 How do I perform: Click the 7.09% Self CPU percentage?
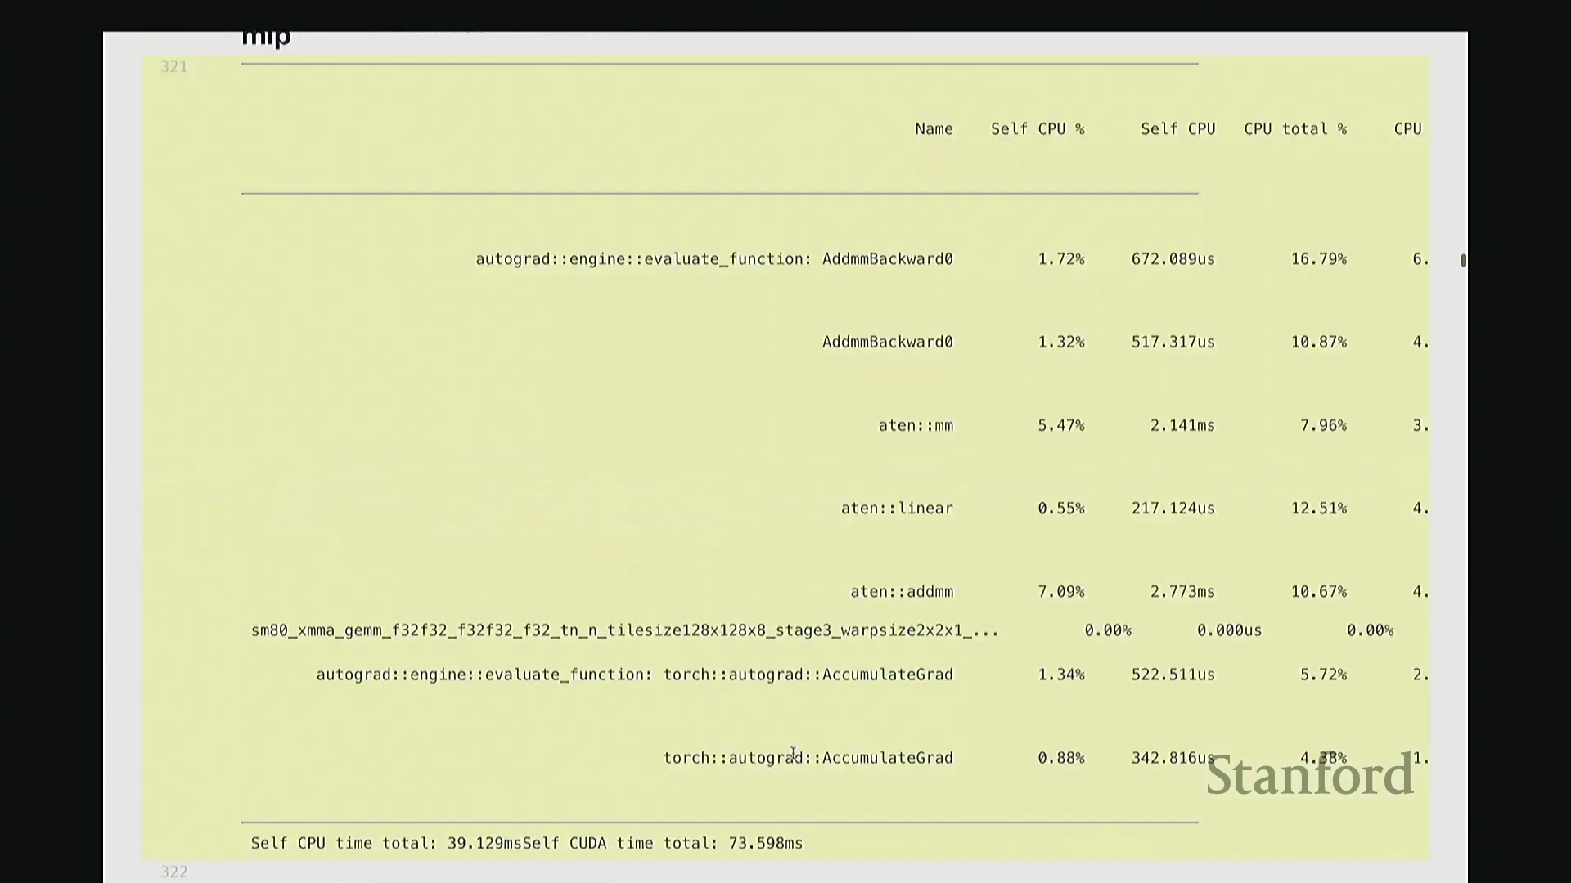tap(1060, 592)
